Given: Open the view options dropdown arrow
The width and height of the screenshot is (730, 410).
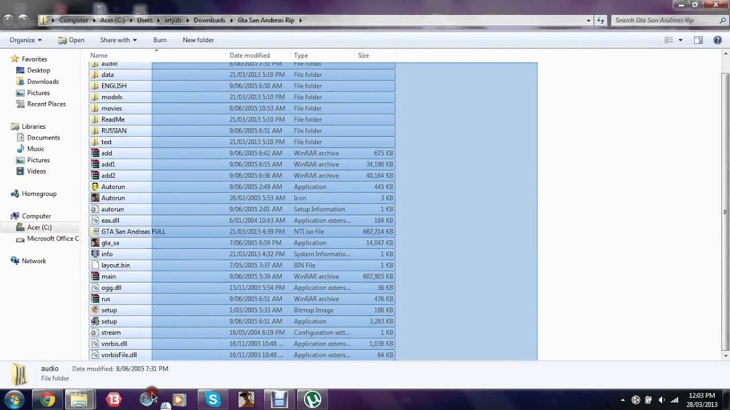Looking at the screenshot, I should coord(680,40).
